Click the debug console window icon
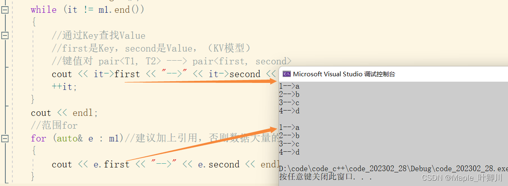Image resolution: width=508 pixels, height=186 pixels. 286,74
